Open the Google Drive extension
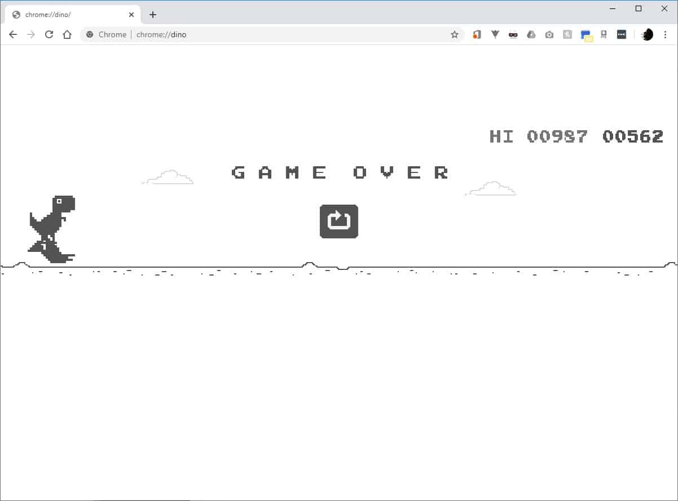This screenshot has width=678, height=501. click(531, 34)
